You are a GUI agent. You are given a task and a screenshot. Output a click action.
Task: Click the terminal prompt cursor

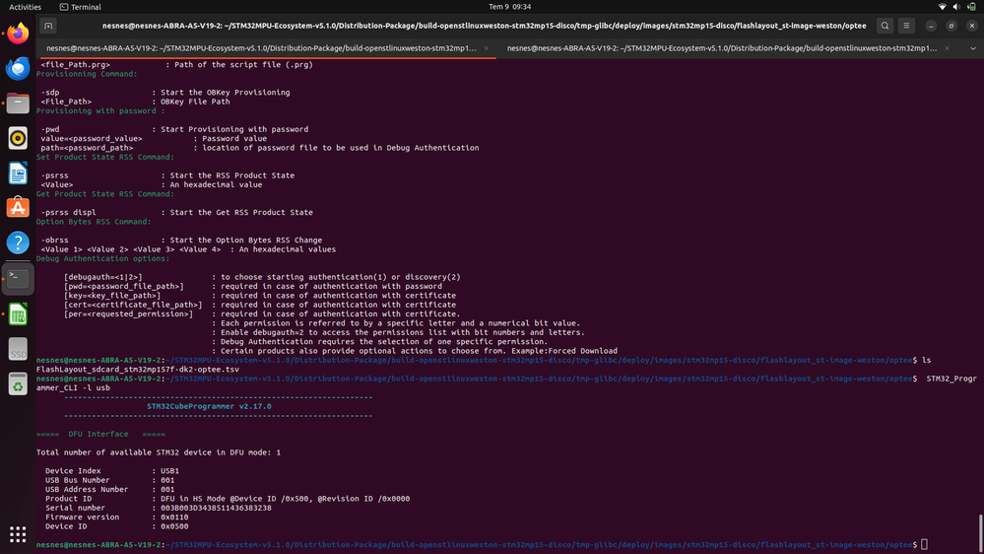pos(924,544)
